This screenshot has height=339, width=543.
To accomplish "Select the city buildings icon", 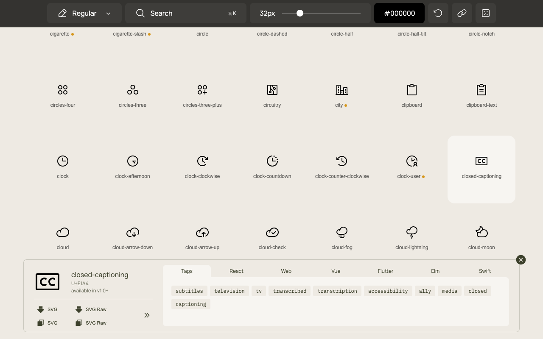I will coord(342,90).
